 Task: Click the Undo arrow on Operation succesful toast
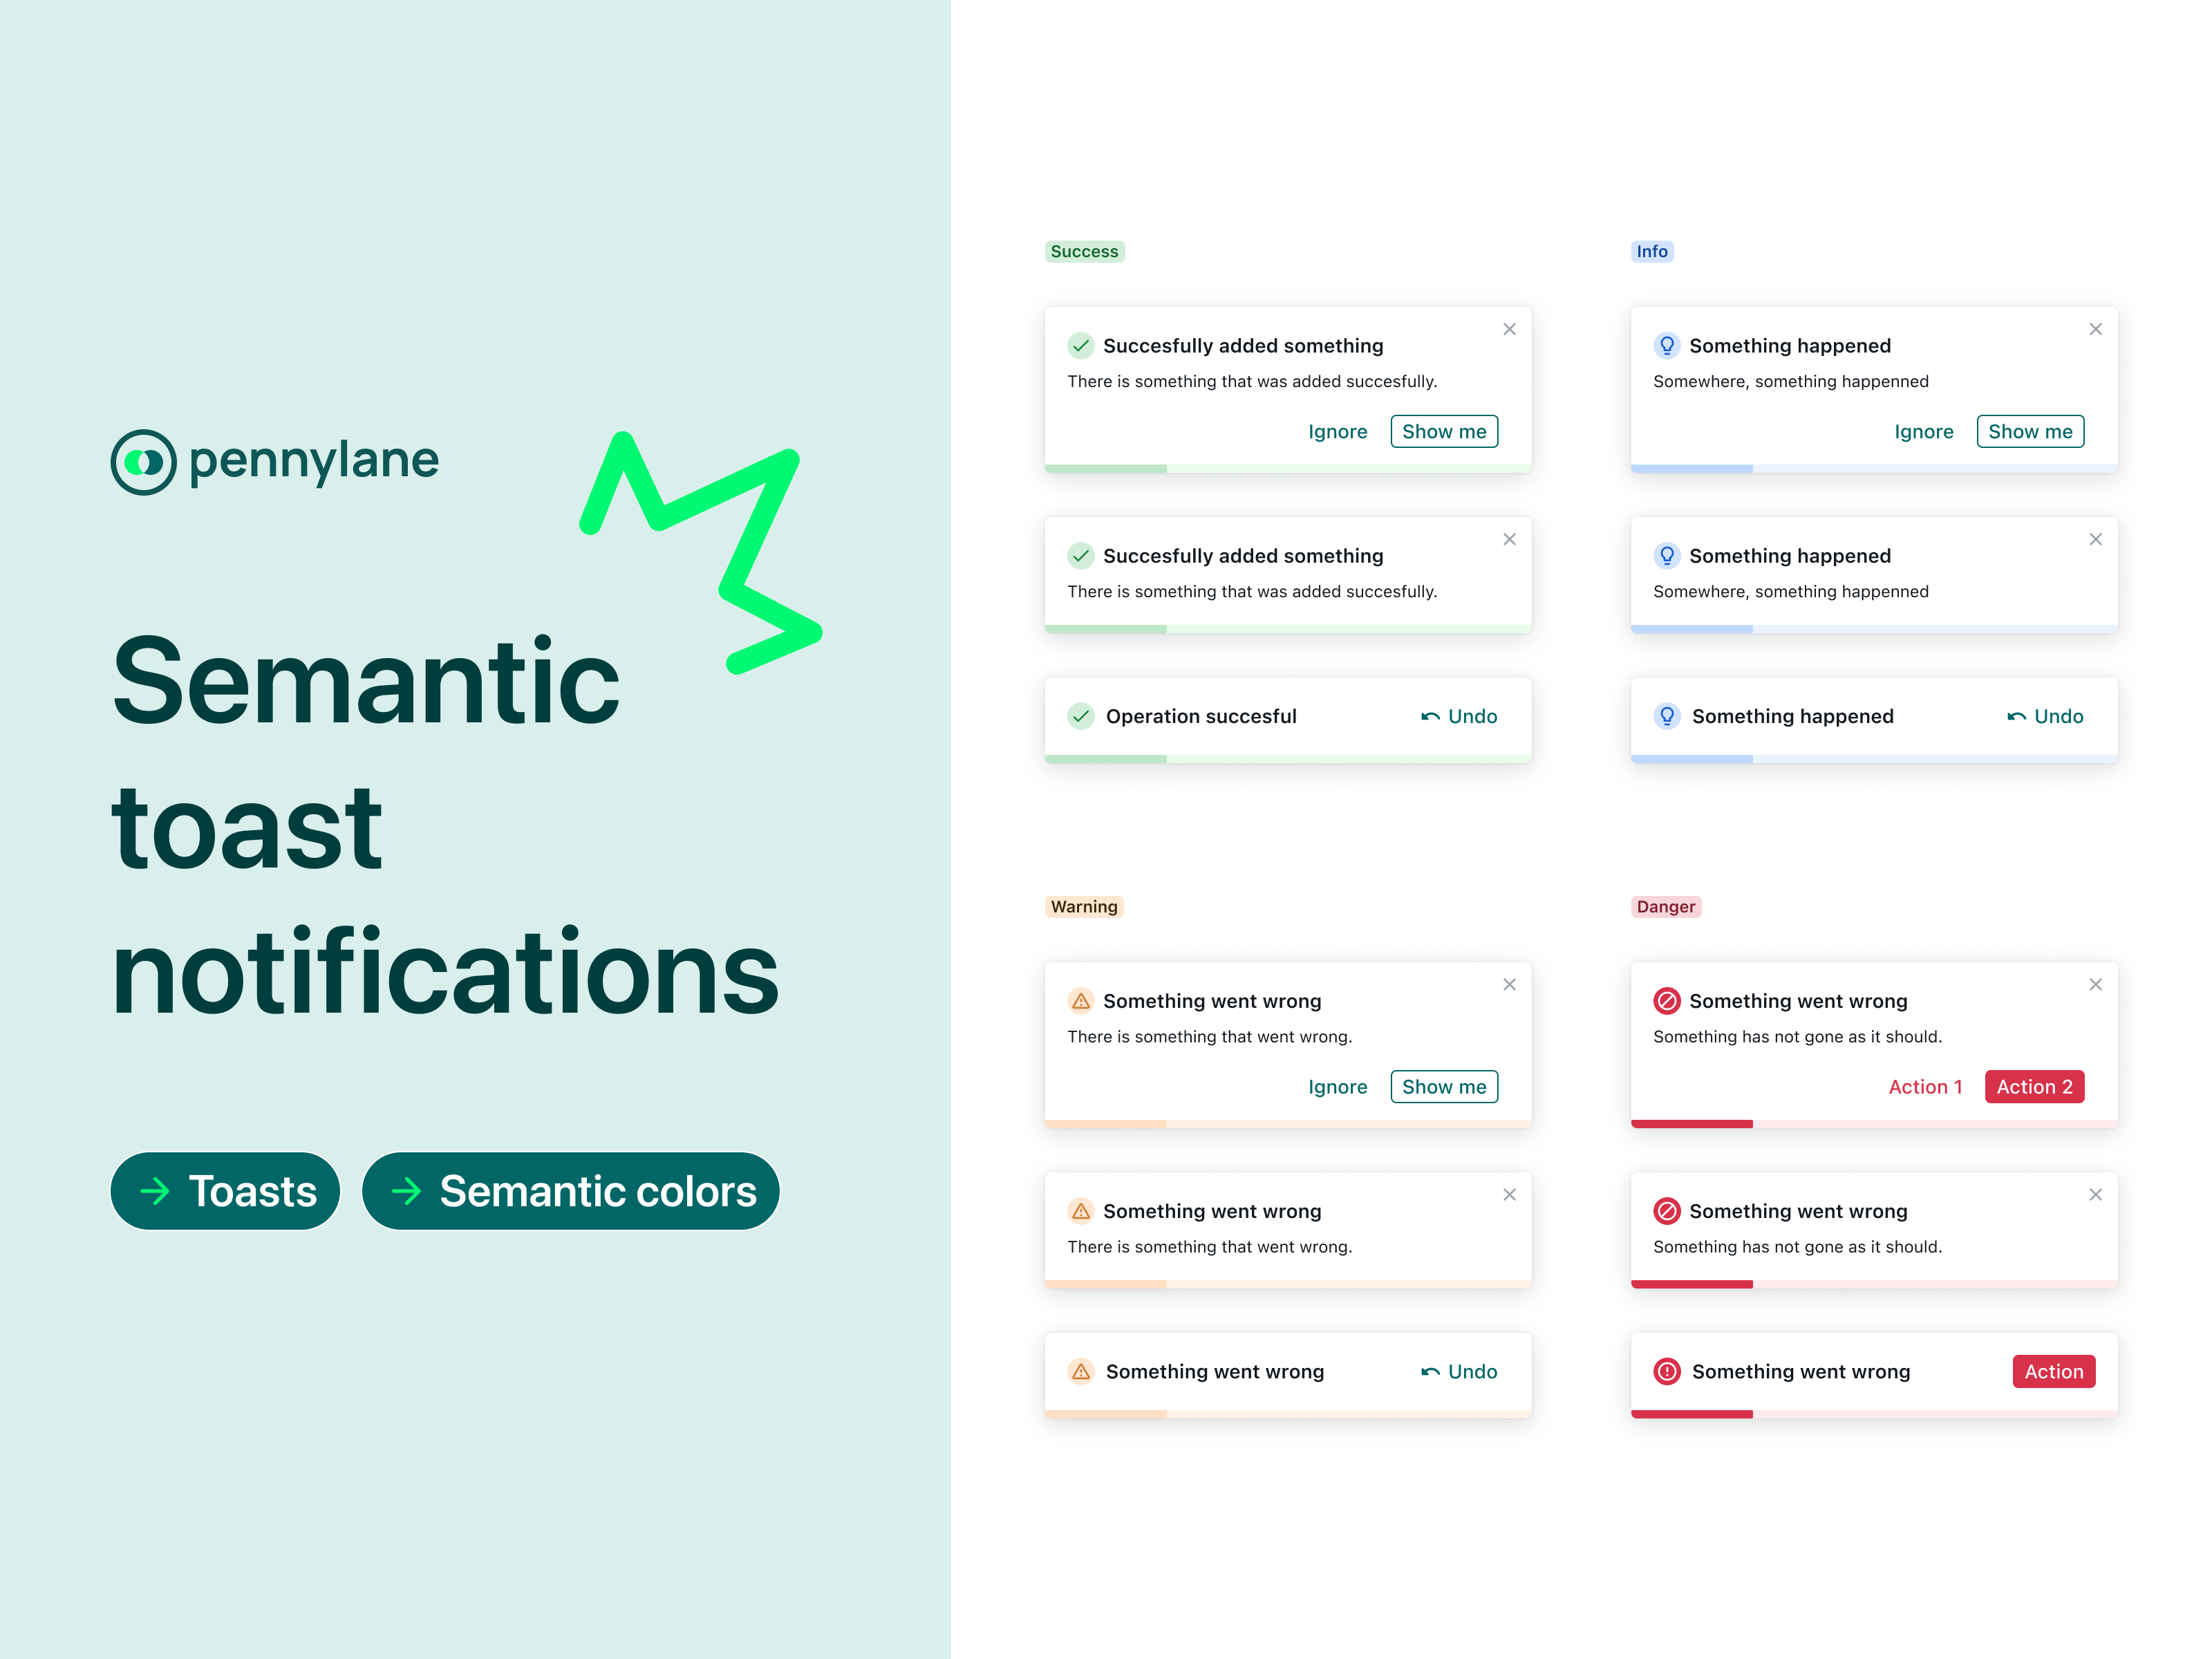(x=1431, y=716)
